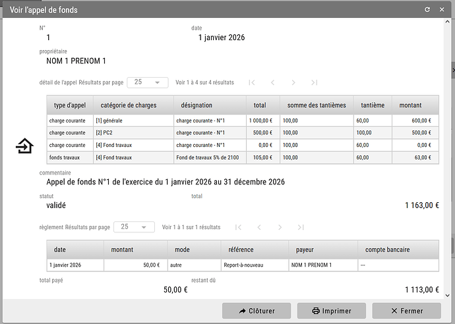The width and height of the screenshot is (455, 324).
Task: Sort by payeur column header
Action: pos(323,250)
